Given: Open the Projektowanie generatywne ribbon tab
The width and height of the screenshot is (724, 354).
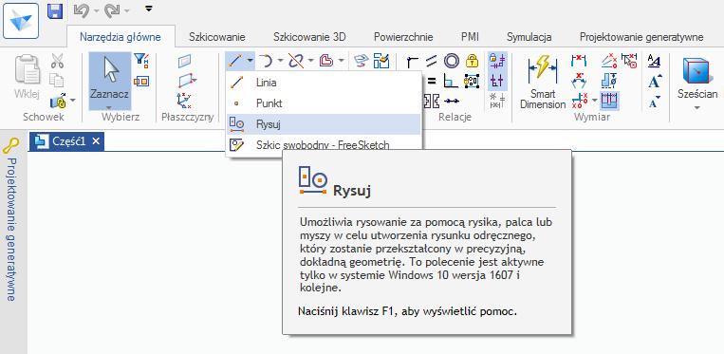Looking at the screenshot, I should tap(641, 37).
